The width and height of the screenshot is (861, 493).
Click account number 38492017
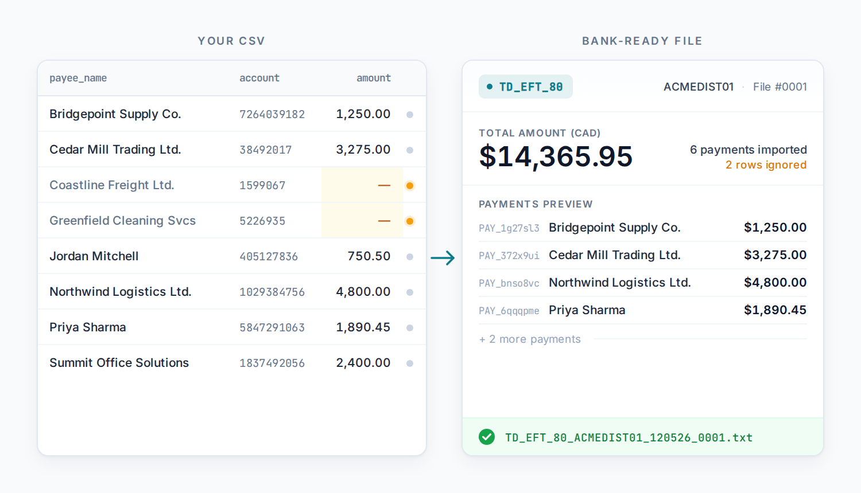266,150
